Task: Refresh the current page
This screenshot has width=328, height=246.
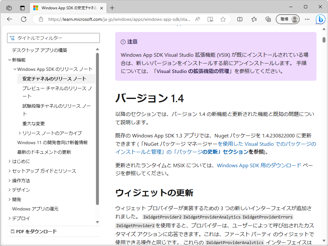Action: click(23, 19)
